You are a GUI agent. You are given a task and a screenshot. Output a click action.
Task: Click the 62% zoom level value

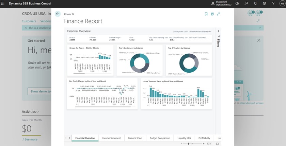click(209, 144)
